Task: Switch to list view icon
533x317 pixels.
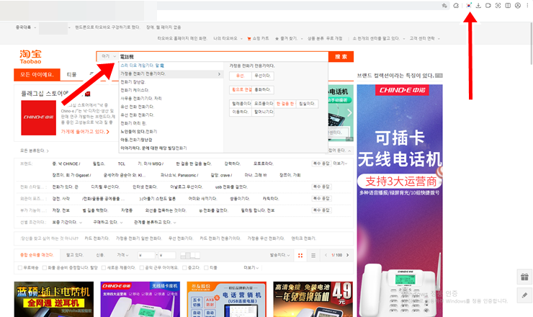Action: click(313, 256)
